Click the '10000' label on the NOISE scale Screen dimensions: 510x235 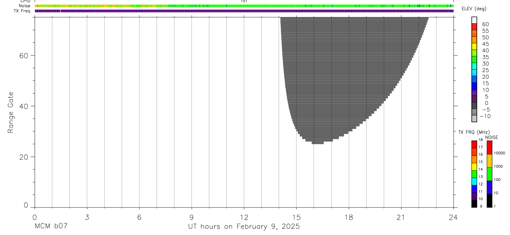(x=500, y=153)
